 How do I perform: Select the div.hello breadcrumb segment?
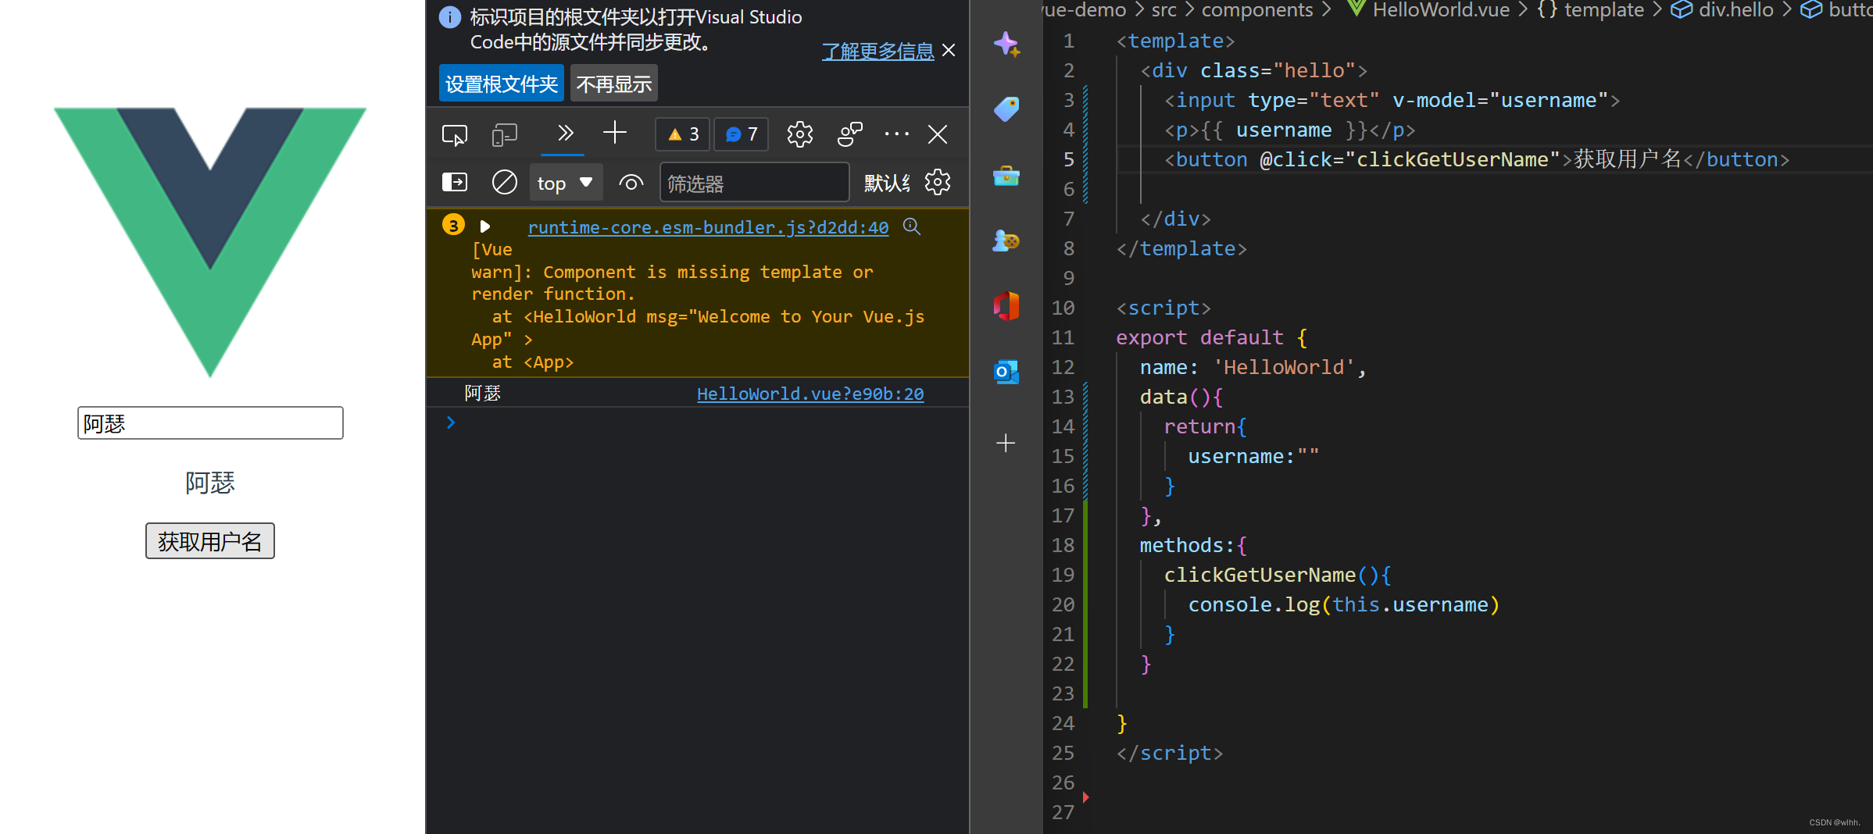pyautogui.click(x=1736, y=10)
